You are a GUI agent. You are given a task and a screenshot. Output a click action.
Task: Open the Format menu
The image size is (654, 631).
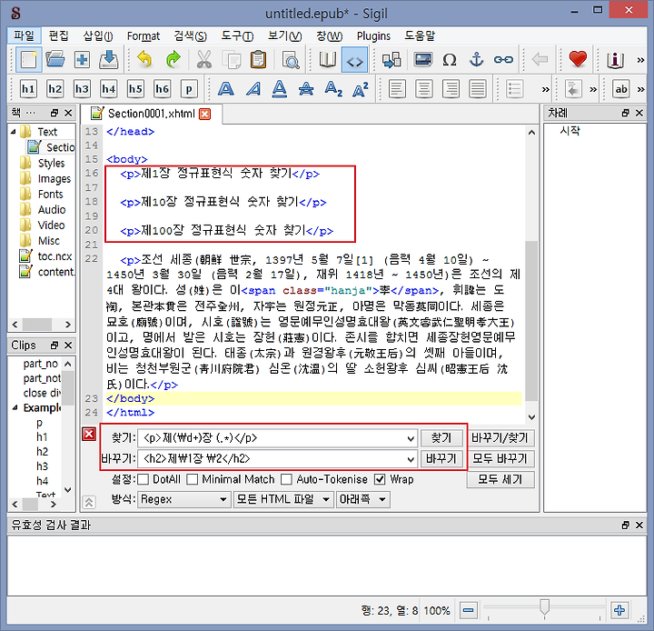coord(144,36)
